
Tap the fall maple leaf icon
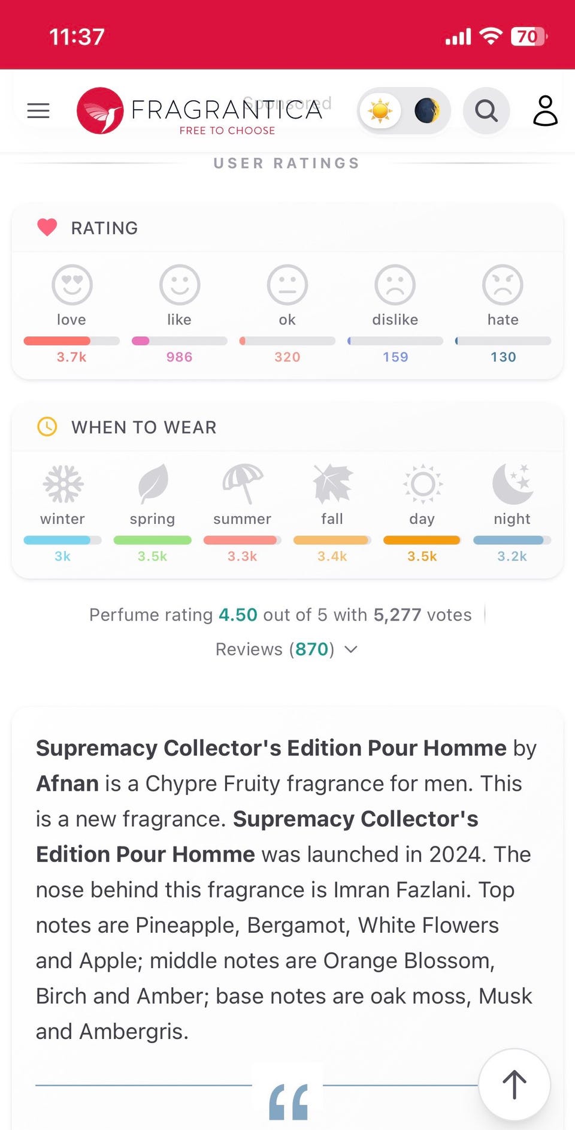pyautogui.click(x=332, y=484)
